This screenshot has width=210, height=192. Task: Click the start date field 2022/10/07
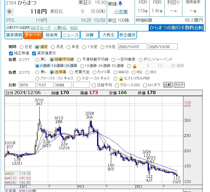coord(132,47)
